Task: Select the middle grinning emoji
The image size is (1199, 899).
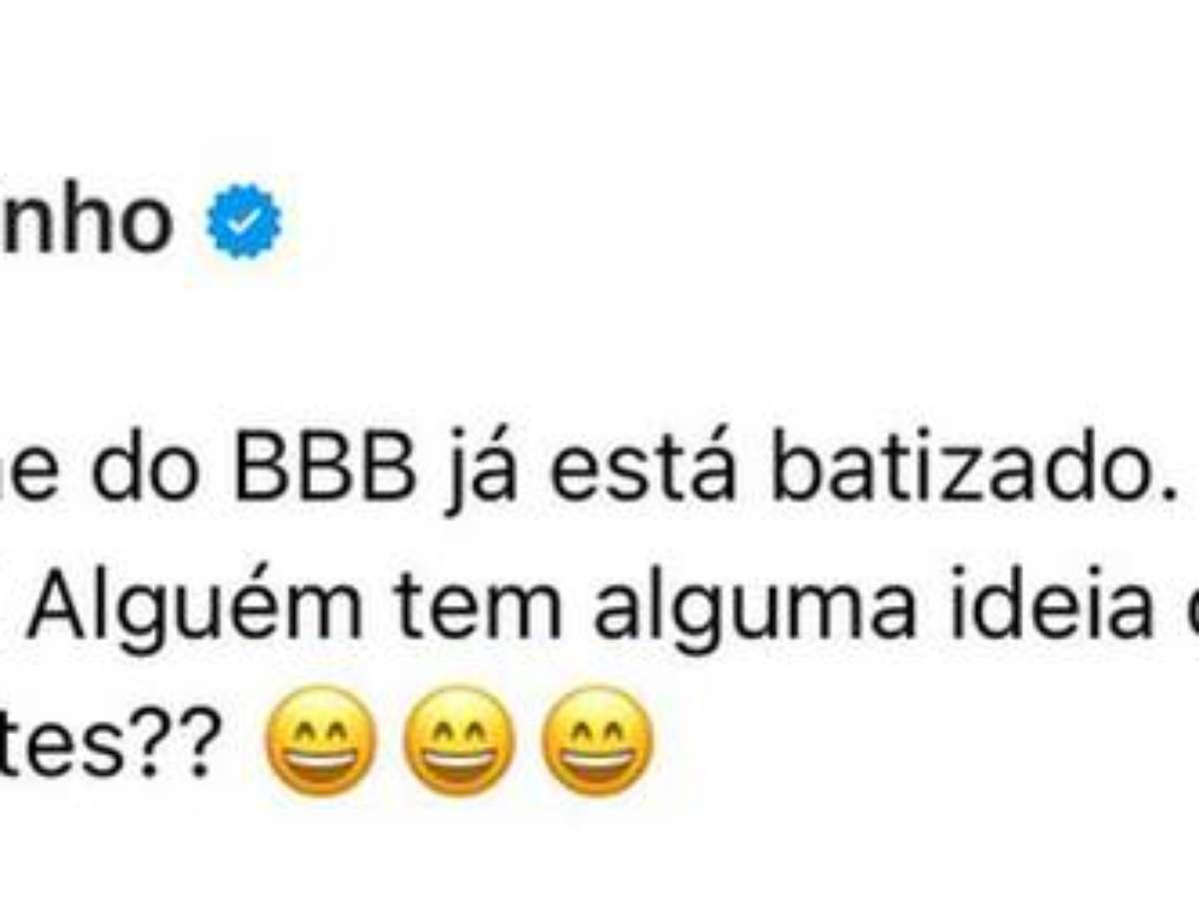Action: coord(458,739)
